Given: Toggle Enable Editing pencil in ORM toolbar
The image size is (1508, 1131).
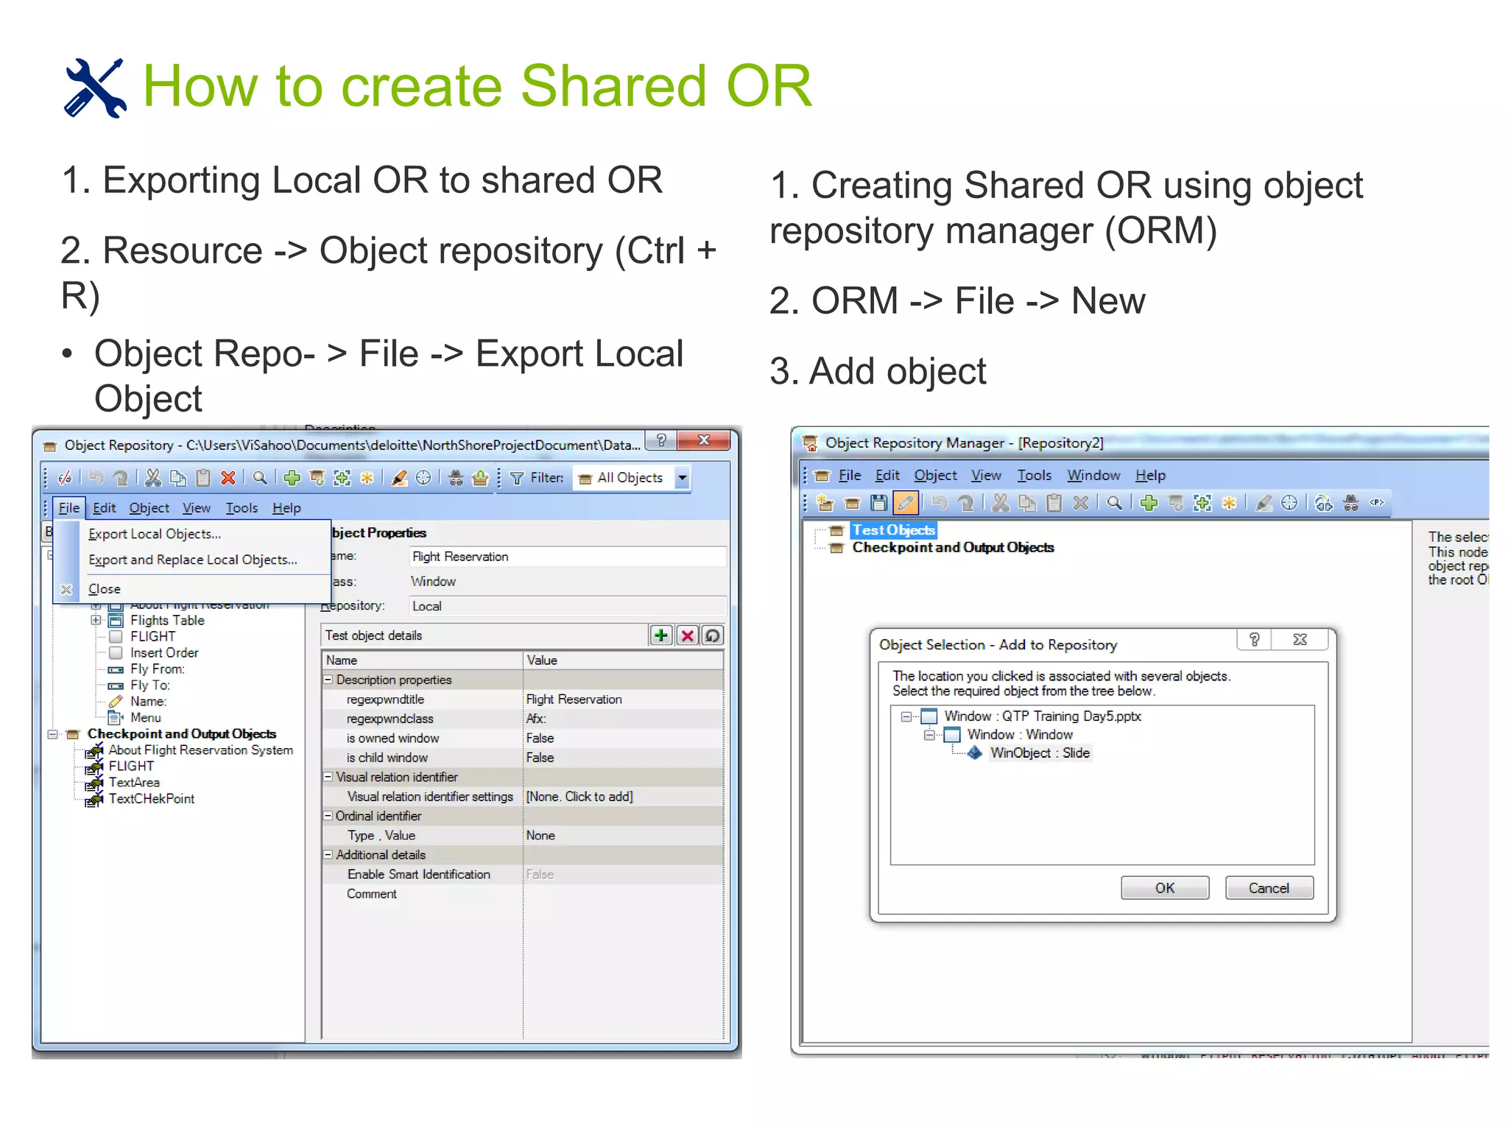Looking at the screenshot, I should [x=906, y=503].
